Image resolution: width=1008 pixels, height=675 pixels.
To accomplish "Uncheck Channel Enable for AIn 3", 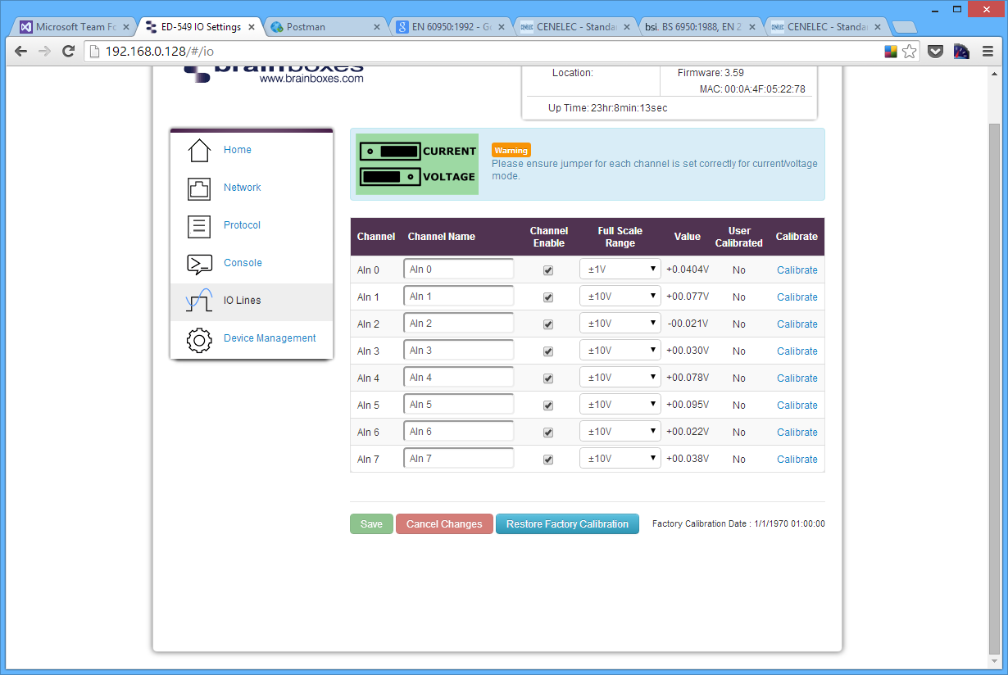I will tap(548, 351).
